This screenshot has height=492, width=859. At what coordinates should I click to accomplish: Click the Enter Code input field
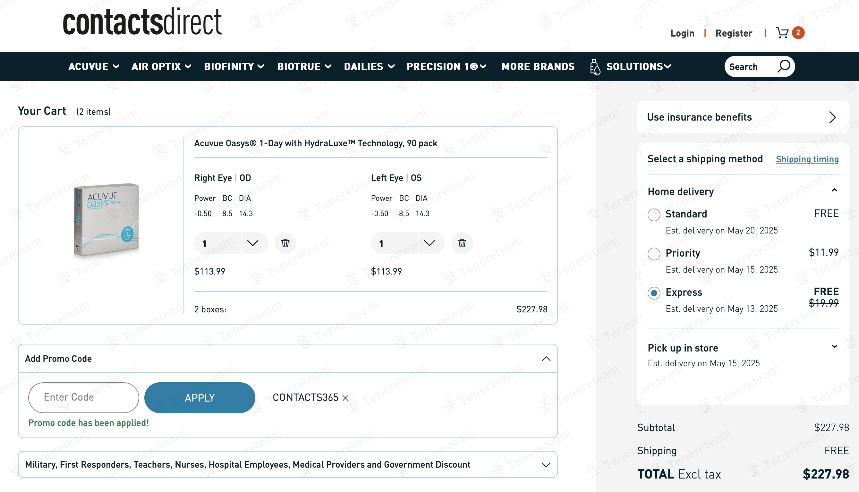tap(83, 397)
